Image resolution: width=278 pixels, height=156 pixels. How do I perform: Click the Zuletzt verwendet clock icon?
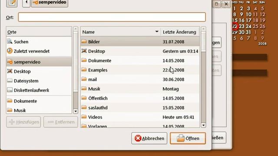10,51
